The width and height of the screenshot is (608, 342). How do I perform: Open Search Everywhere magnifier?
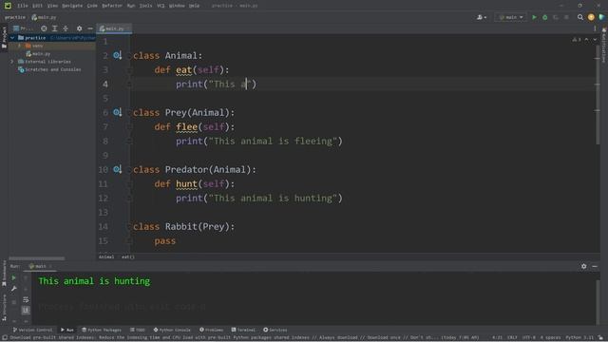580,17
